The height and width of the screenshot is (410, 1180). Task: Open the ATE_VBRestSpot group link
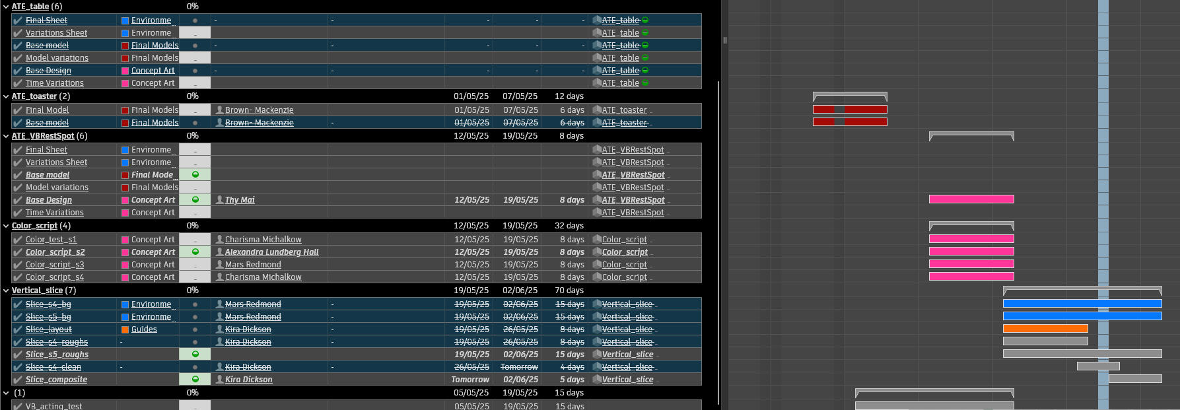[43, 136]
